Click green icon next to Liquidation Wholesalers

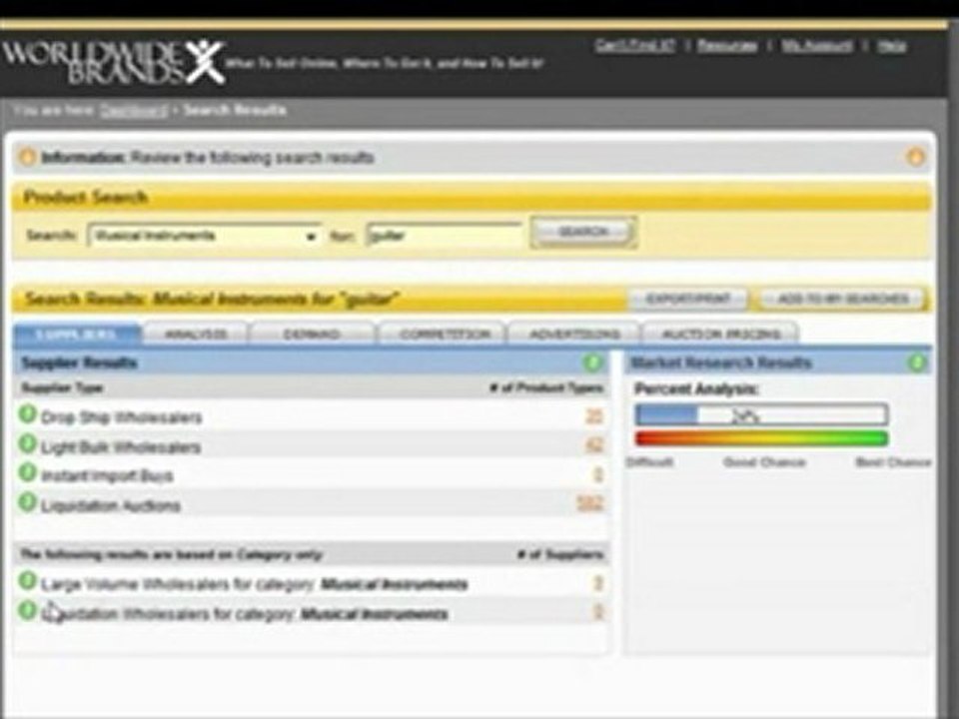[x=28, y=610]
